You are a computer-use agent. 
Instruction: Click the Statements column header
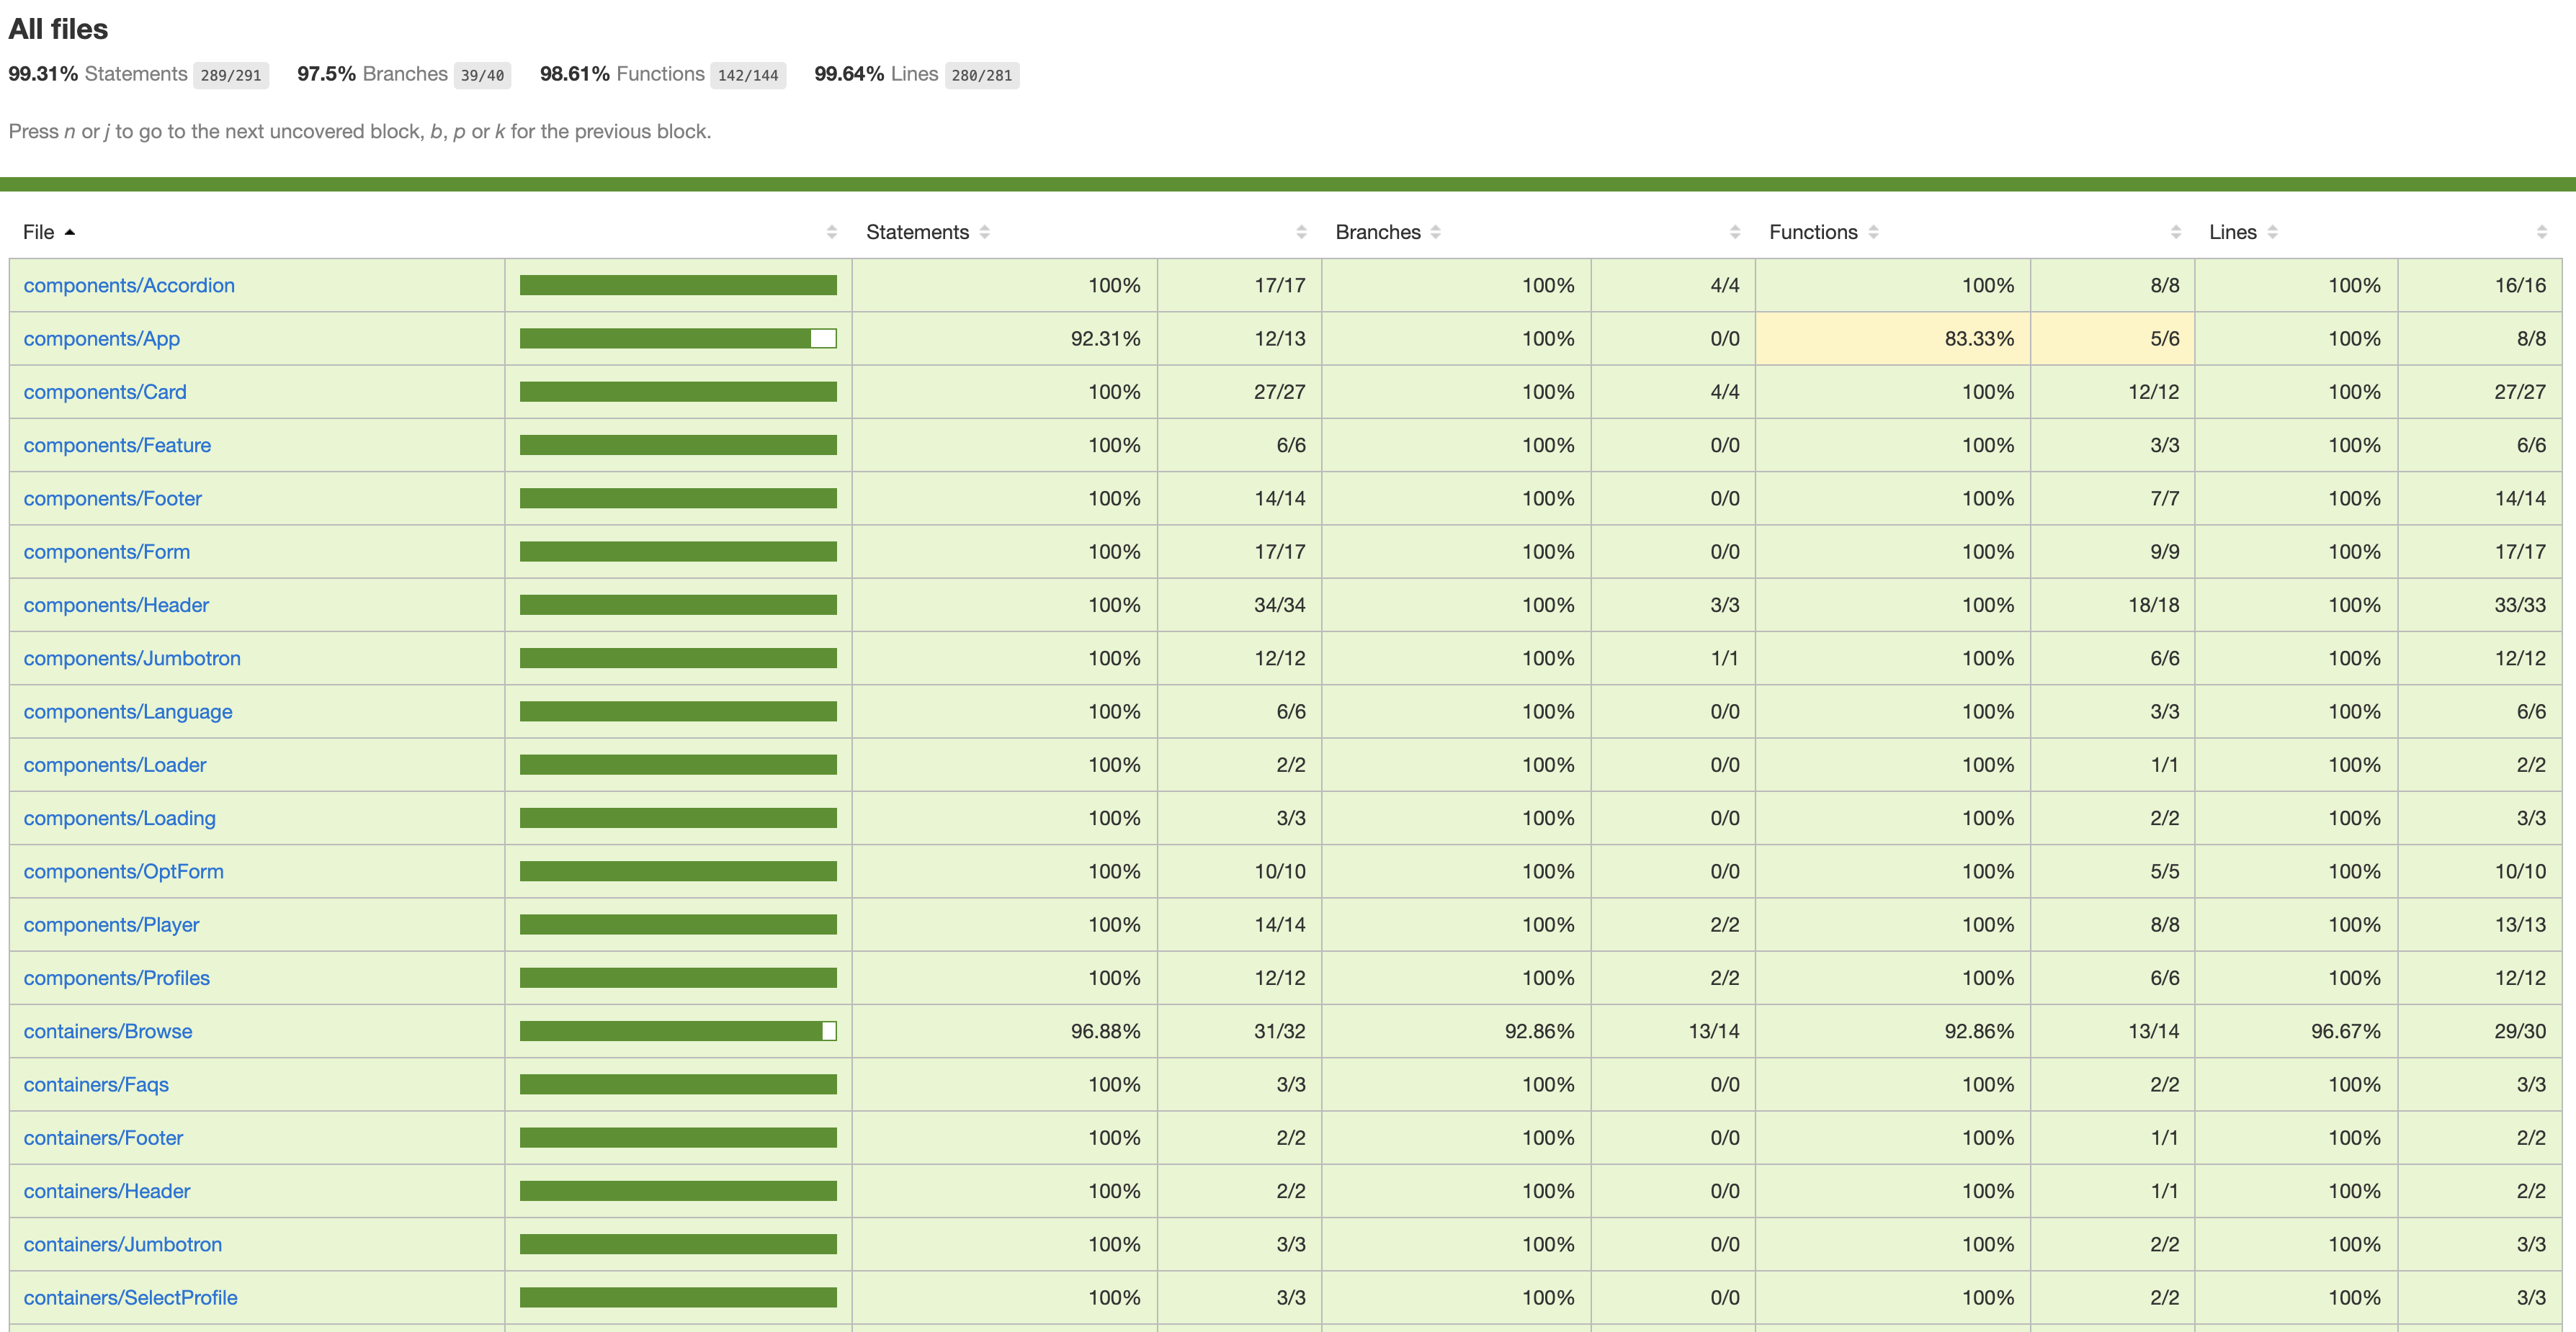click(x=917, y=233)
